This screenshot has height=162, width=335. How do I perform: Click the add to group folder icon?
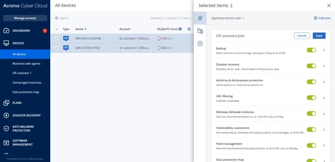pos(200,31)
